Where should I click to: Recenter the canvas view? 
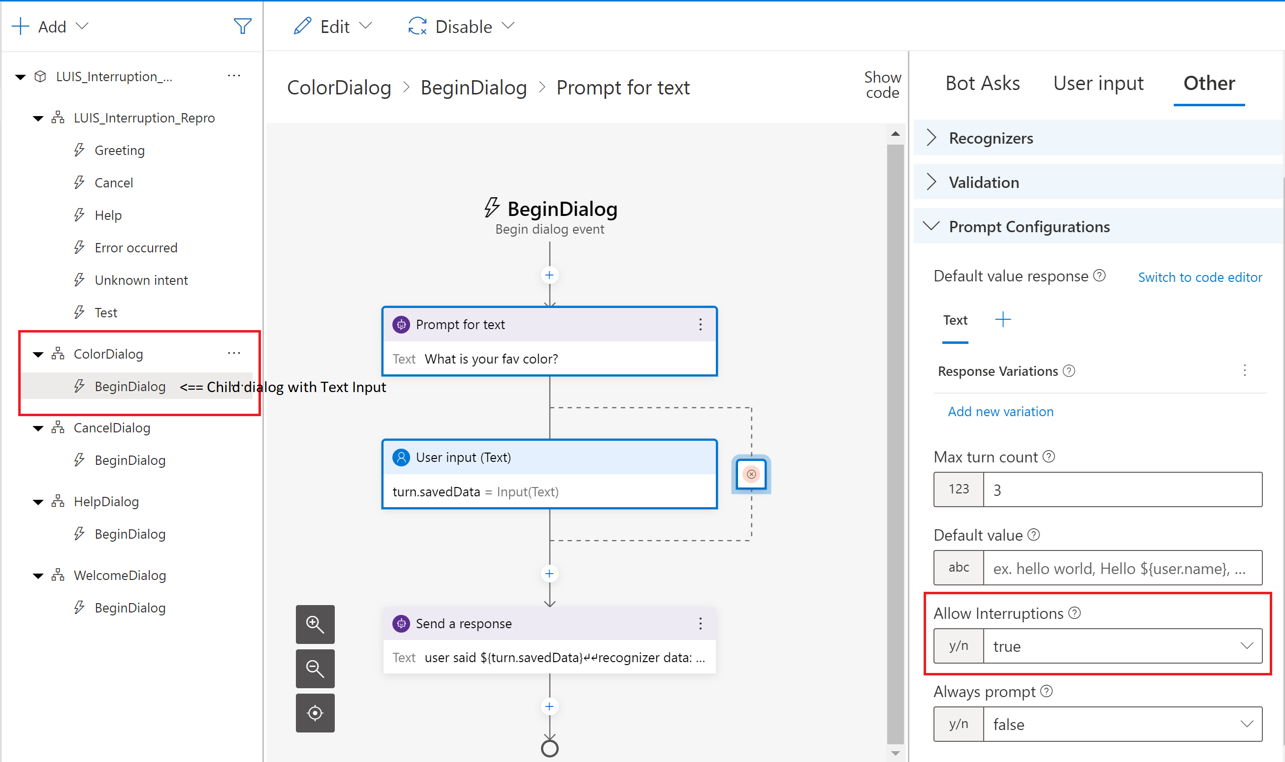(x=315, y=713)
